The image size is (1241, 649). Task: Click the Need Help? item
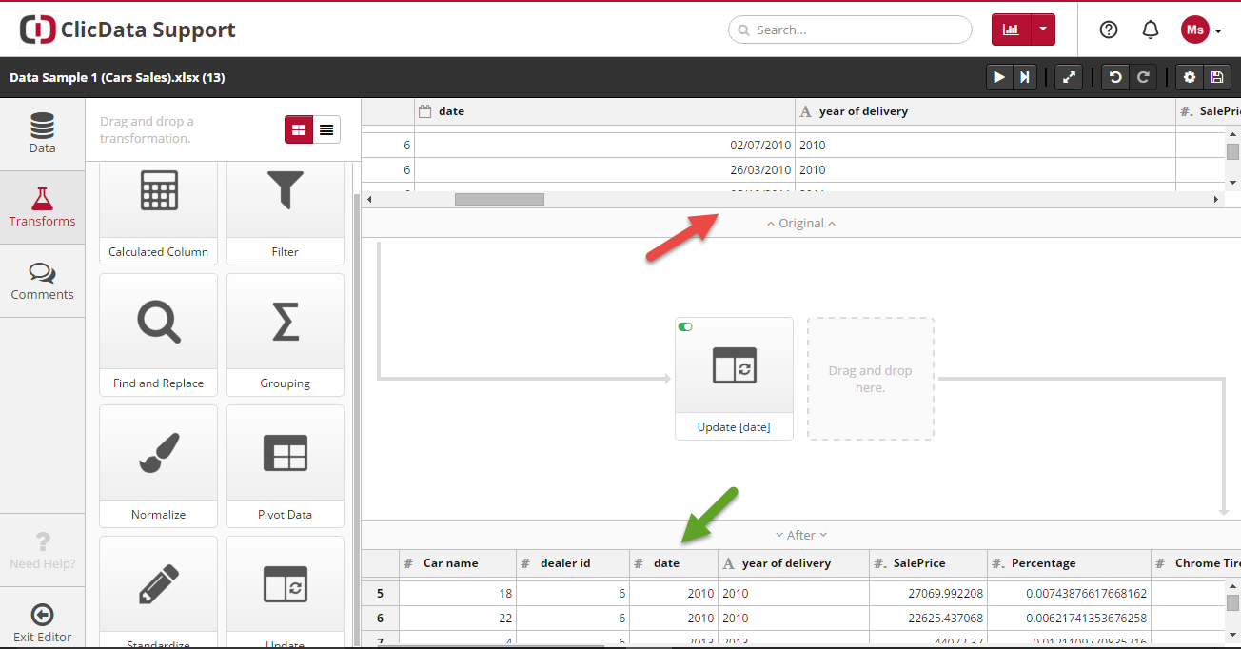42,550
